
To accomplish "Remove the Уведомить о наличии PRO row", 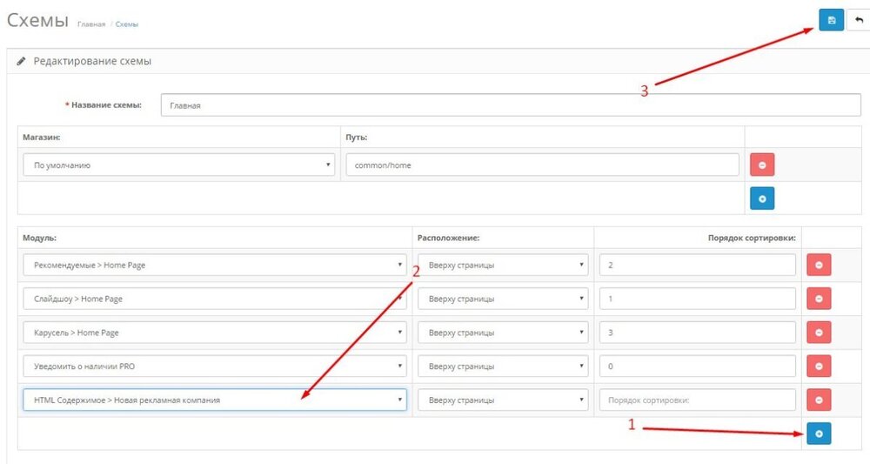I will pos(819,366).
